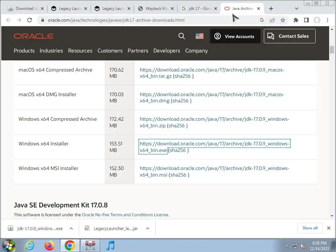Viewport: 336px width, 252px height.
Task: Toggle the Chrome side panel
Action: (306, 20)
